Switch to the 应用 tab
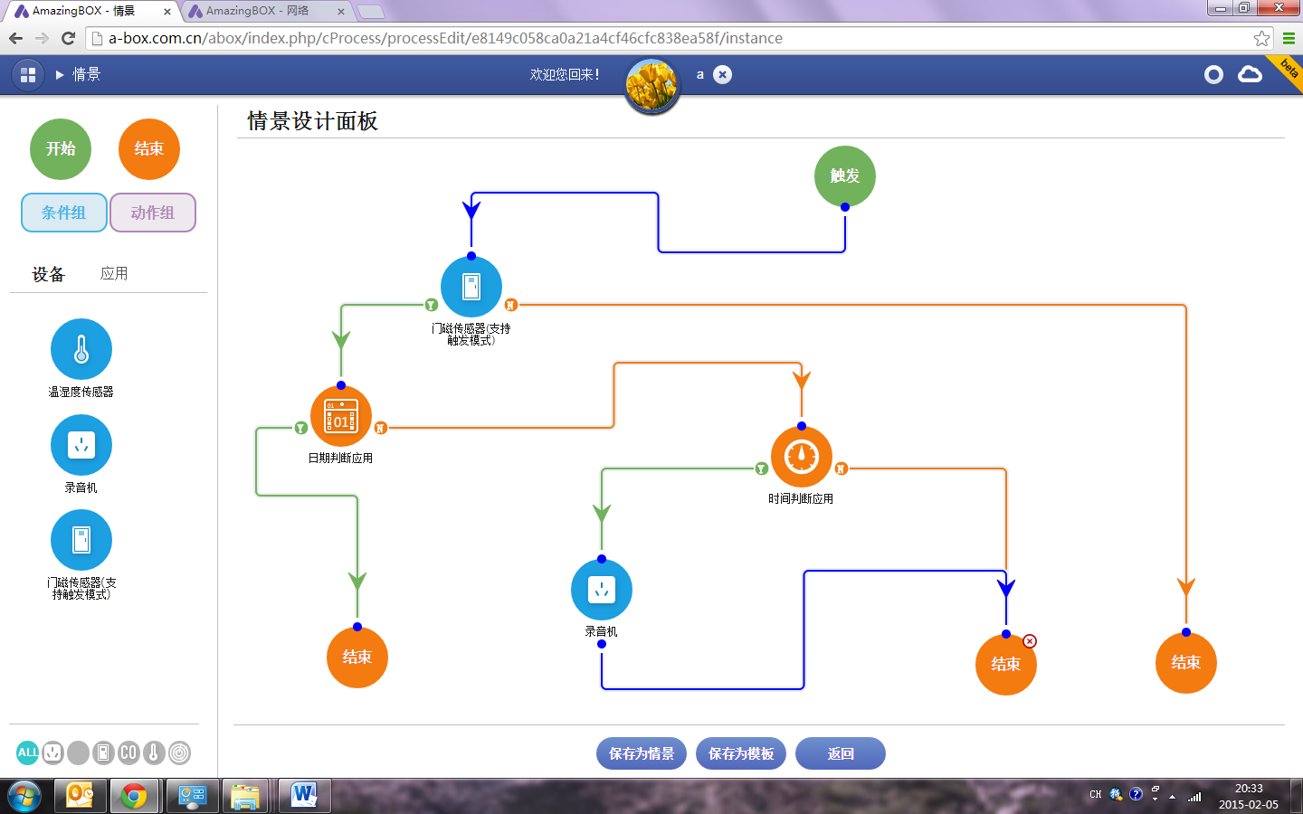 (x=114, y=273)
